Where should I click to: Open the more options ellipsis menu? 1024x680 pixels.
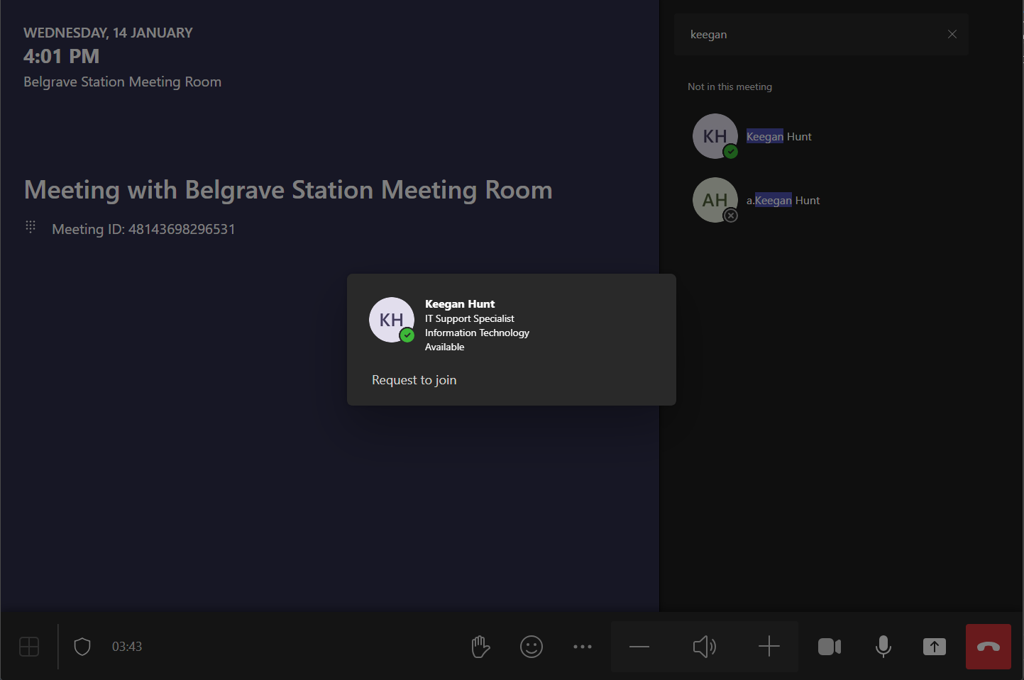[x=583, y=647]
